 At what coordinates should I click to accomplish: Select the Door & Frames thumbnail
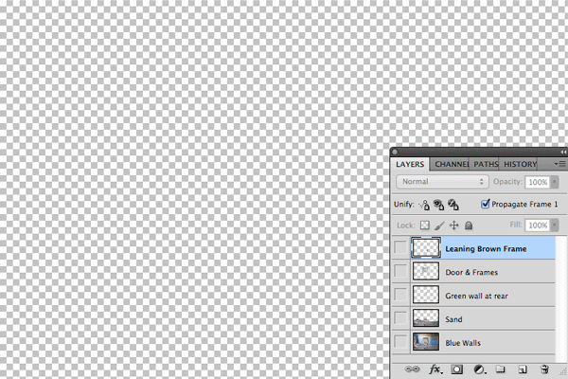[426, 271]
